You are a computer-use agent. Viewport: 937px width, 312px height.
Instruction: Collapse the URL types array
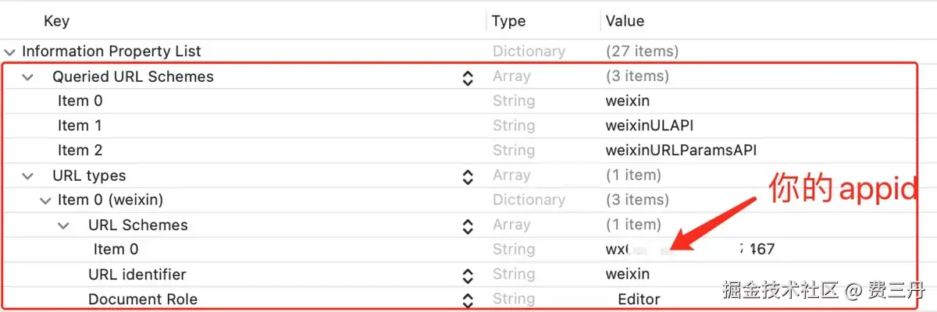tap(28, 175)
